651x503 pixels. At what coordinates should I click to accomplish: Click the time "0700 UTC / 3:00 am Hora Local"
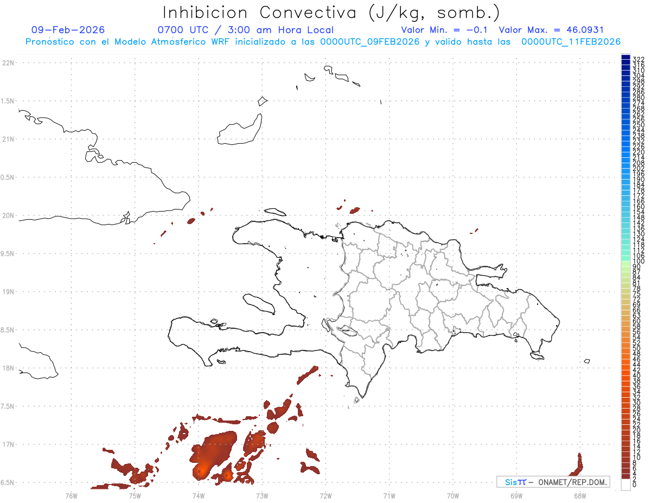(x=245, y=30)
